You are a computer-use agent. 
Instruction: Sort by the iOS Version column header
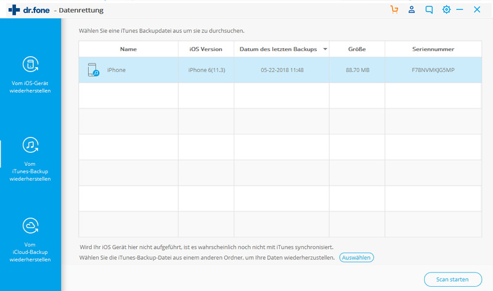(206, 49)
